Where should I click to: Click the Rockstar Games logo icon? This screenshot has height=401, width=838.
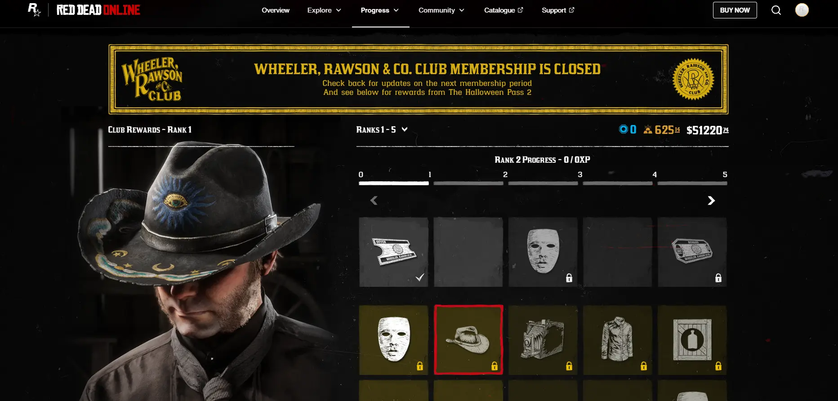click(x=34, y=10)
